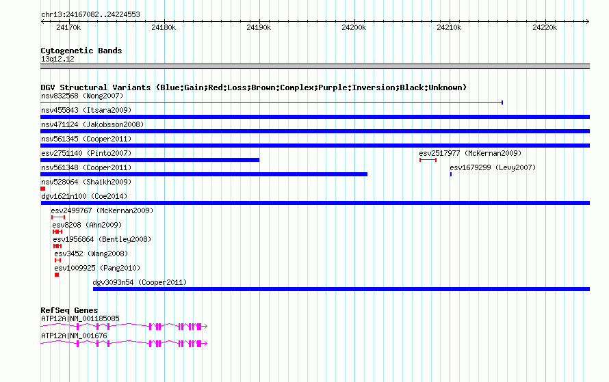Open variant esv1956864 (Bentley2008) label
Viewport: 609px width, 382px height.
click(102, 239)
